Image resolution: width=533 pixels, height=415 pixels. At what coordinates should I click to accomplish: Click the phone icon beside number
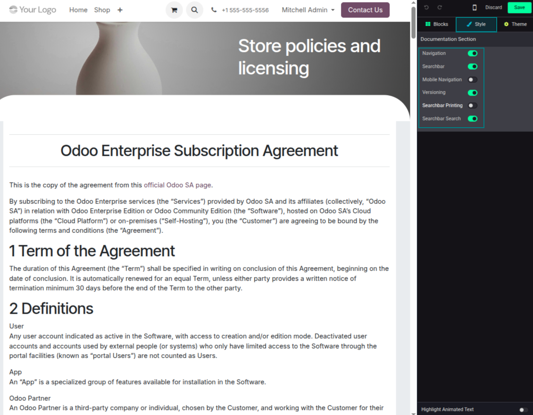214,10
